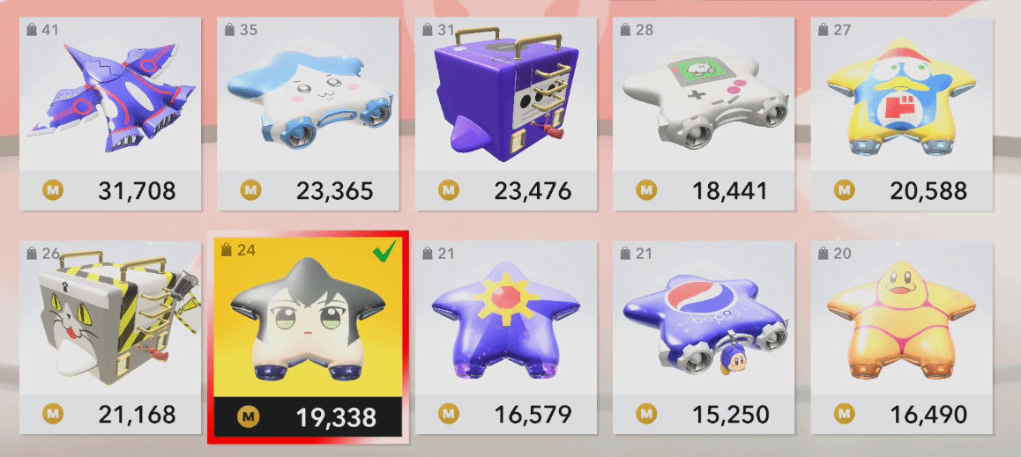This screenshot has width=1021, height=457.
Task: Click the bag icon labeled 41
Action: (x=32, y=30)
